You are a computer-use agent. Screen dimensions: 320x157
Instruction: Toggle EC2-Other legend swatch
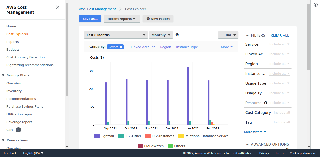[121, 136]
